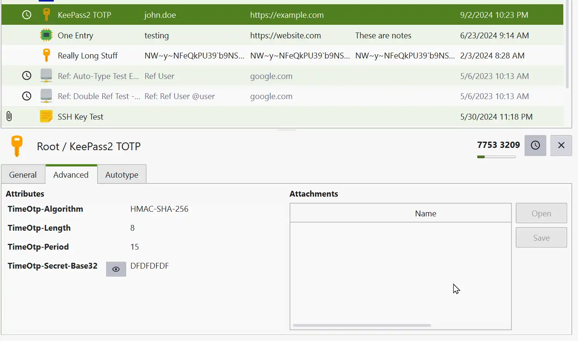Click the HMAC-SHA-256 attribute value
Viewport: 578px width, 341px height.
[159, 209]
